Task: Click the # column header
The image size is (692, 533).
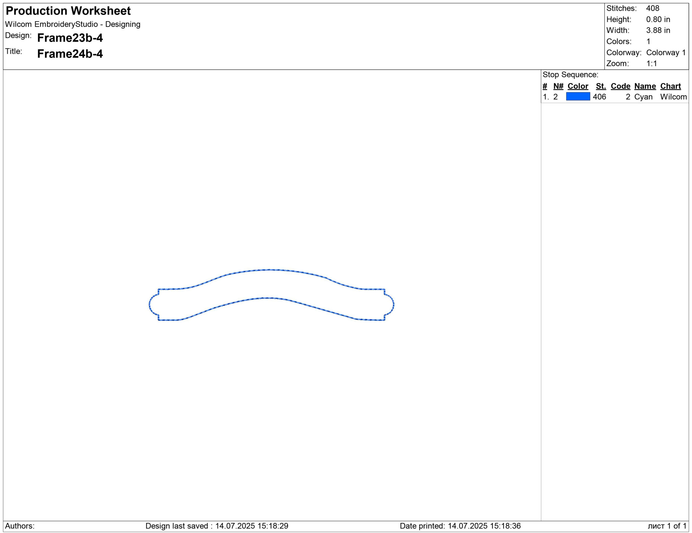Action: (545, 86)
